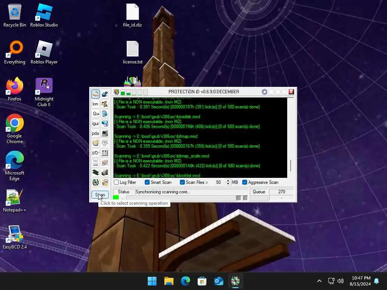Open the taskbar clock showing 10:47 PM
This screenshot has width=387, height=290.
point(360,281)
